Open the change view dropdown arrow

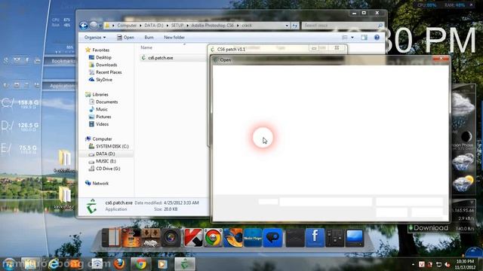(x=352, y=38)
